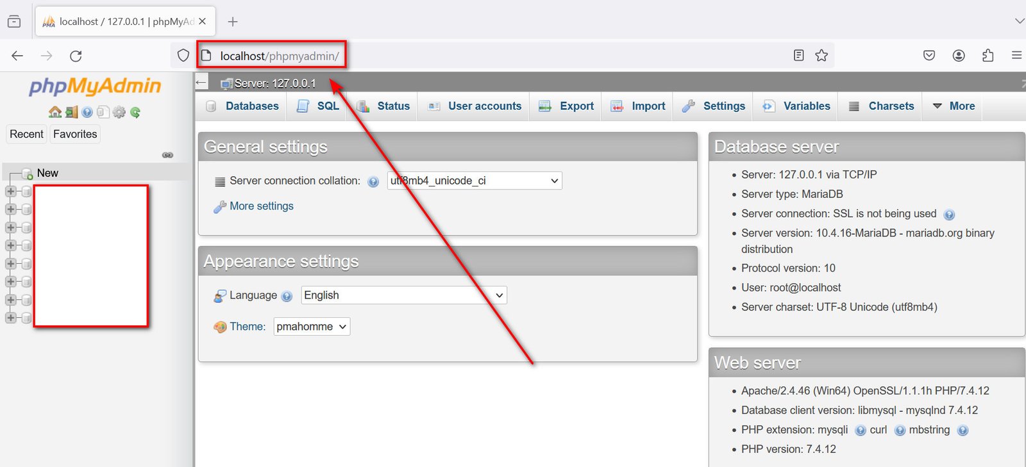This screenshot has width=1026, height=467.
Task: Open the Charsets tab
Action: [x=882, y=106]
